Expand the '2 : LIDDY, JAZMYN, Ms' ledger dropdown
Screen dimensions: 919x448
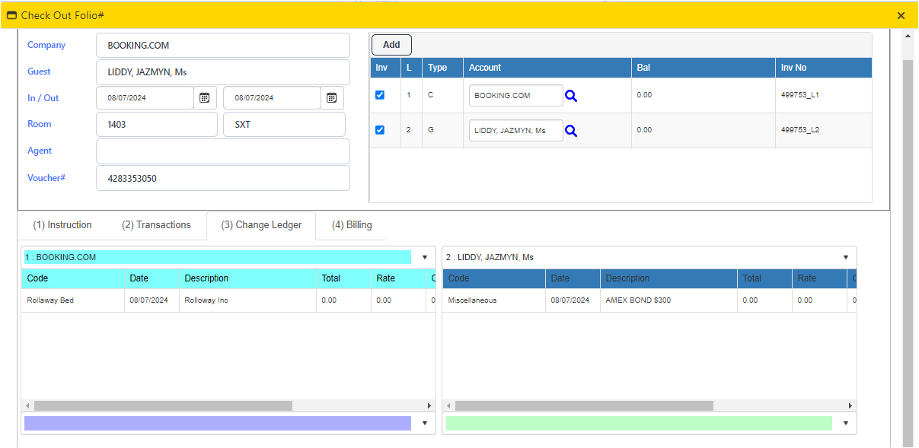[x=845, y=257]
